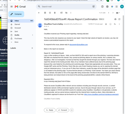This screenshot has width=125, height=114.
Task: Expand recipient details next to "to me"
Action: click(48, 26)
